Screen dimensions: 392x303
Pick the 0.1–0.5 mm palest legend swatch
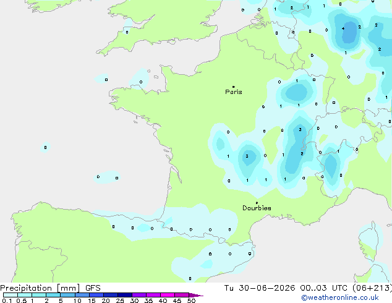tap(11, 295)
